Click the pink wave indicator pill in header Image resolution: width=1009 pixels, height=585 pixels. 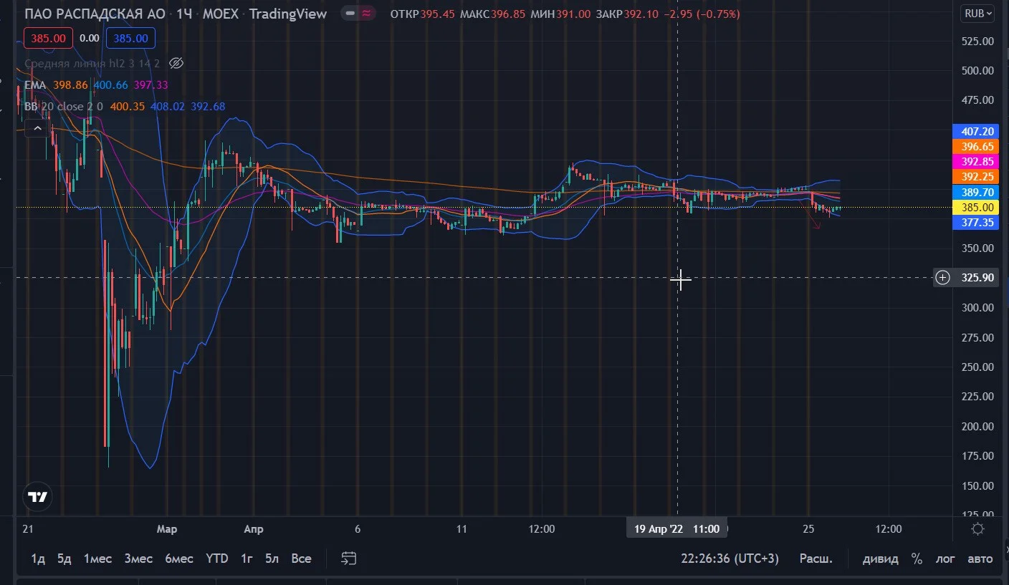coord(367,14)
